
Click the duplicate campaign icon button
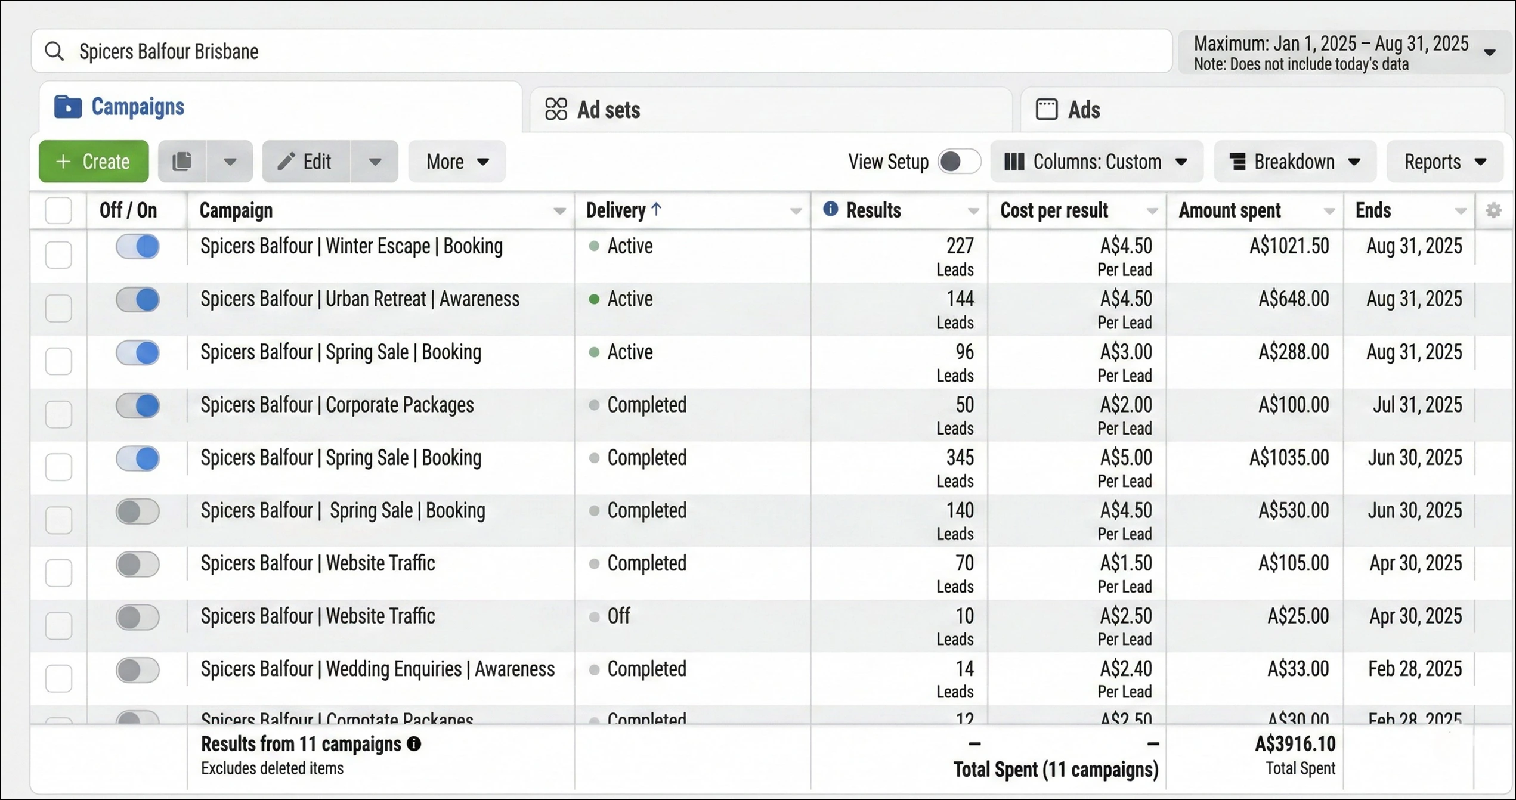182,162
